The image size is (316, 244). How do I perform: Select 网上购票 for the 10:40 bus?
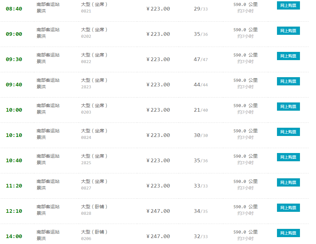pyautogui.click(x=288, y=157)
